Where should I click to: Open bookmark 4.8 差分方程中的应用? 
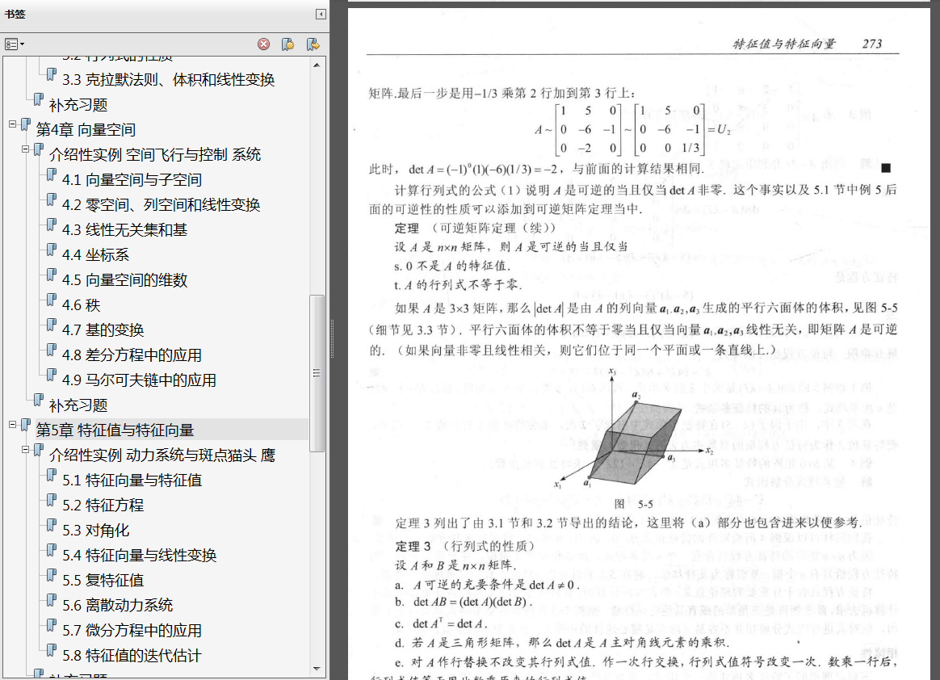click(132, 355)
